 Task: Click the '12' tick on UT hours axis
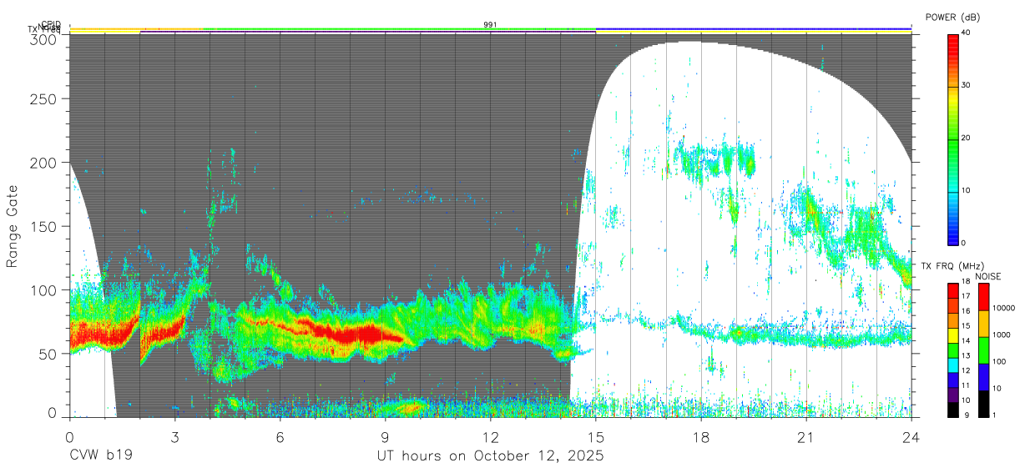491,436
